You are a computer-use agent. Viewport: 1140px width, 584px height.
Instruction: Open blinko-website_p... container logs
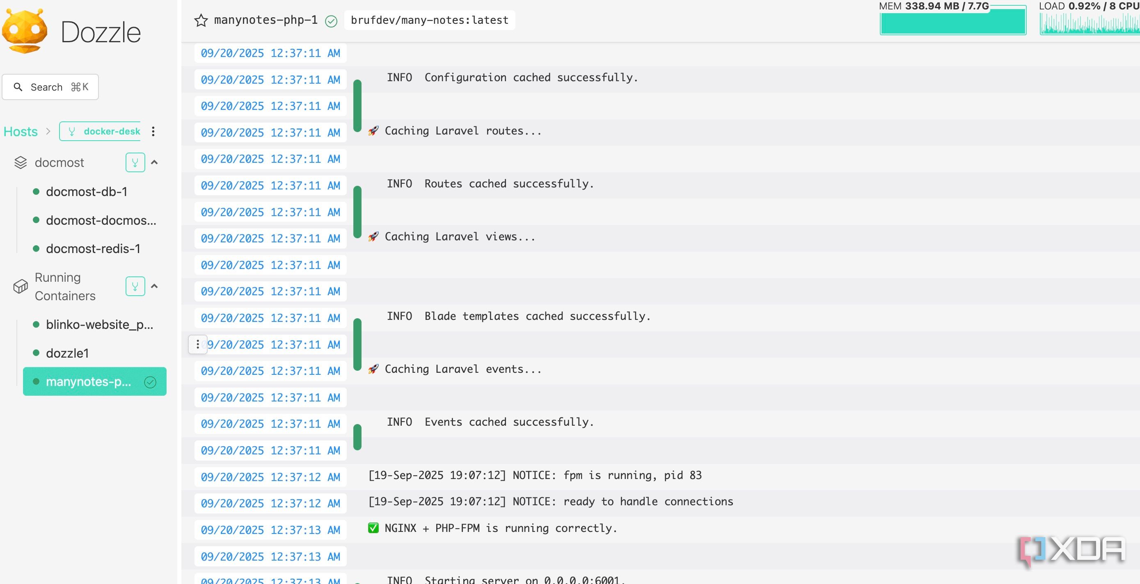(x=100, y=324)
